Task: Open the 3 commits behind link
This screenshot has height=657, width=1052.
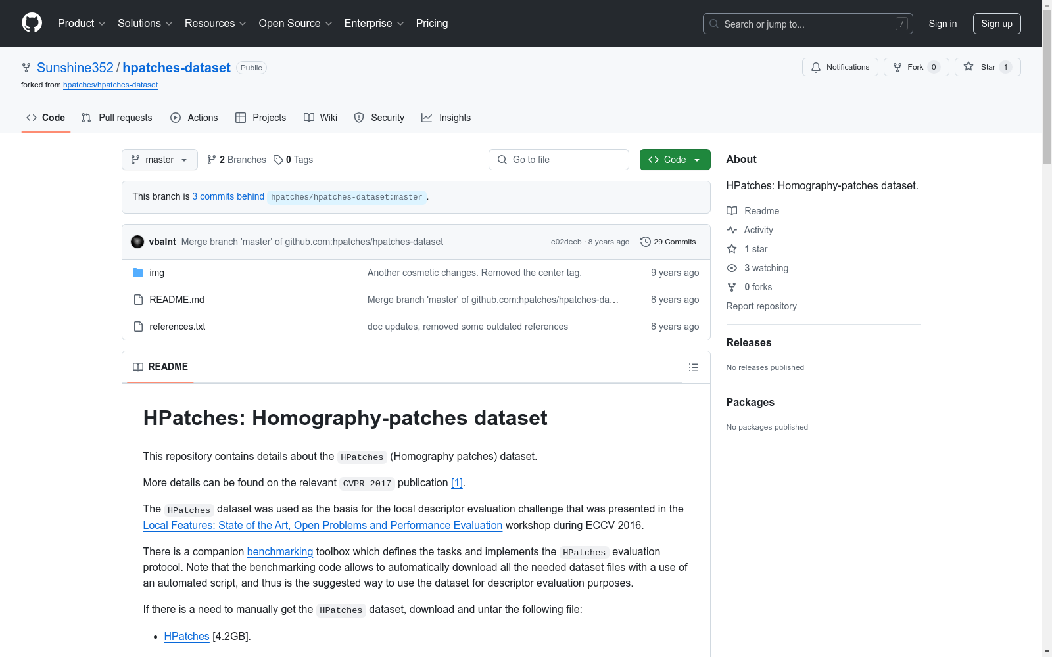Action: point(228,196)
